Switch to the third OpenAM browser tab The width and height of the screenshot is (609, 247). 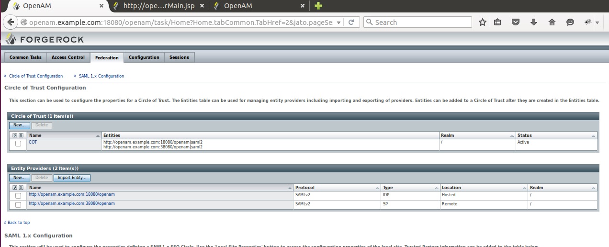[x=259, y=6]
